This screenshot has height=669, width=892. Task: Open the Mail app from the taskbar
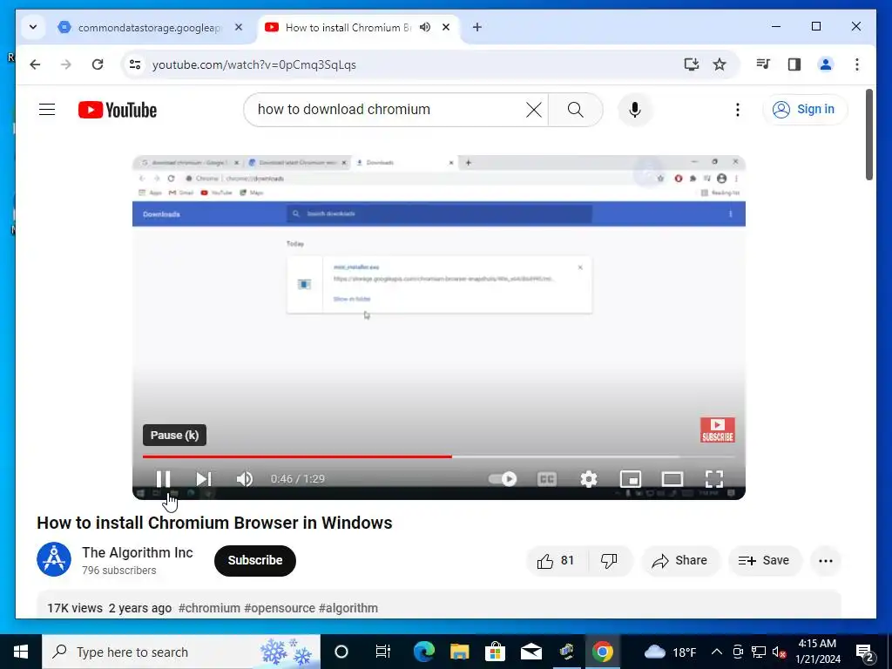point(531,652)
